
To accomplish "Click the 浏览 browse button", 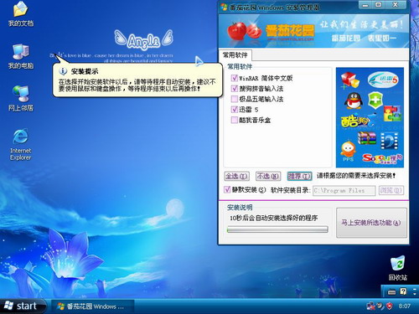I will [391, 190].
